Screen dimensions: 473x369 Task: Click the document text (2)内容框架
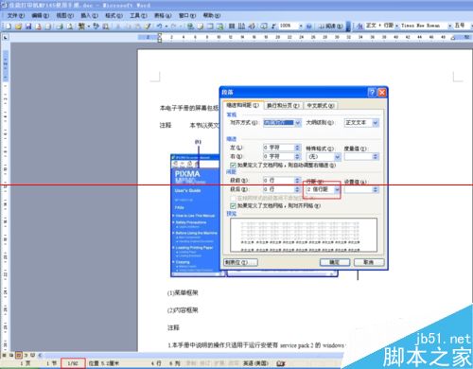[183, 310]
